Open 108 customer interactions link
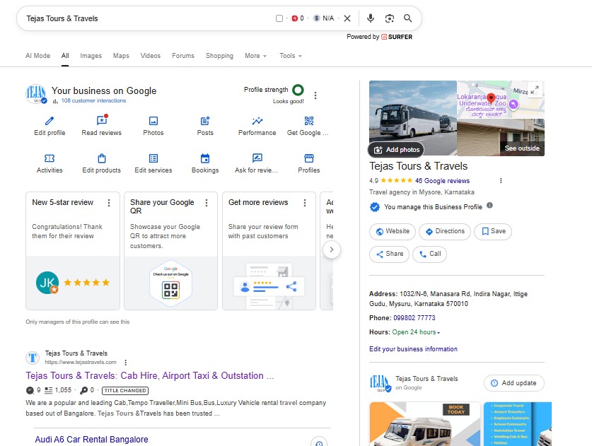The height and width of the screenshot is (446, 592). (x=93, y=101)
